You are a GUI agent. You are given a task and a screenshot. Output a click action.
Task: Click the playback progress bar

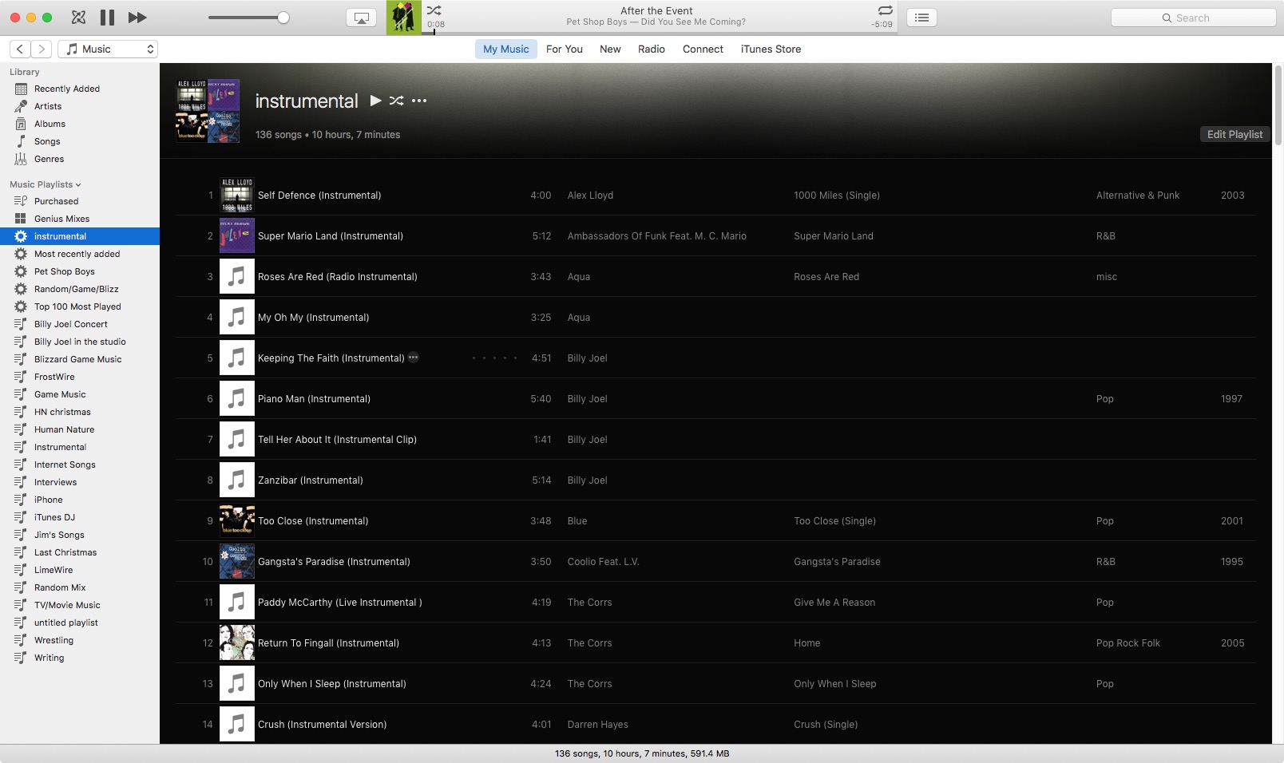pos(660,33)
